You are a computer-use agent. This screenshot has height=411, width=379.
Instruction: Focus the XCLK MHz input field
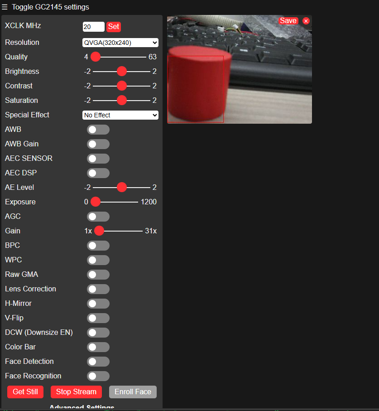coord(94,27)
